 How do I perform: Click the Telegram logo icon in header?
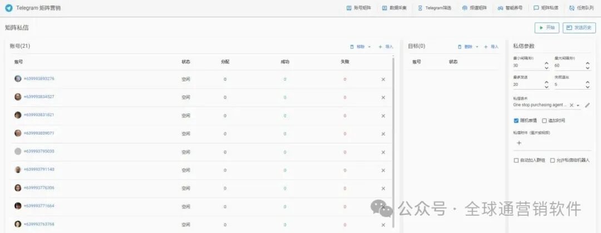point(9,8)
